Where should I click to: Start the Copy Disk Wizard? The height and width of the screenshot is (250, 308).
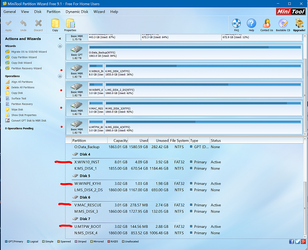[x=21, y=63]
